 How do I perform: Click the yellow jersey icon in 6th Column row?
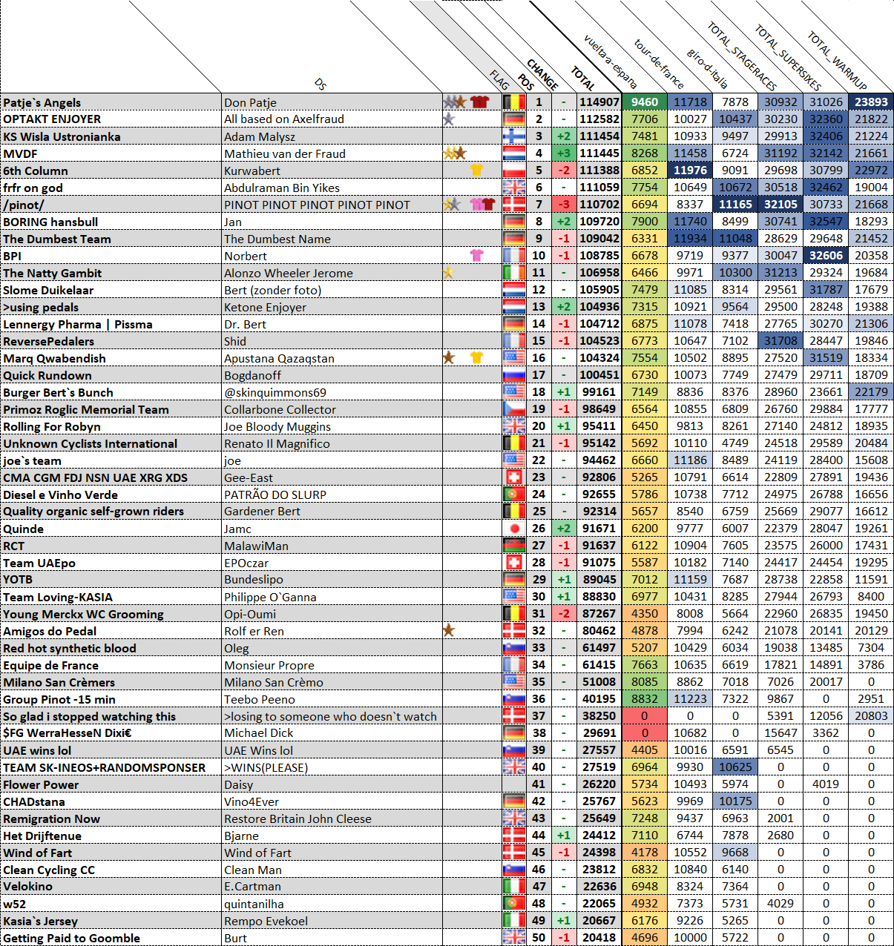477,171
